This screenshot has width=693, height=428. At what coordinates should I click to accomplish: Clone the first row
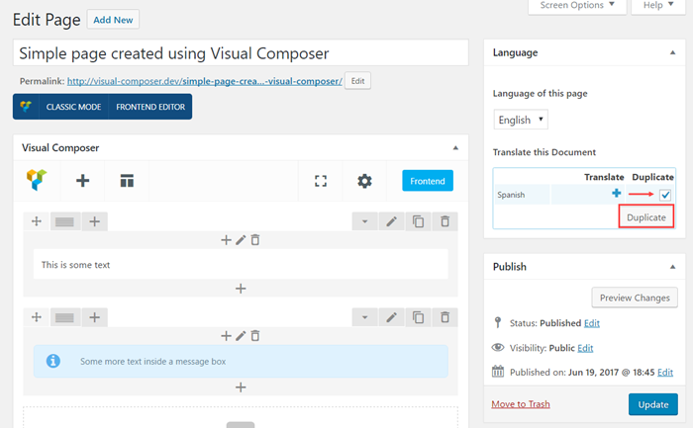tap(418, 221)
